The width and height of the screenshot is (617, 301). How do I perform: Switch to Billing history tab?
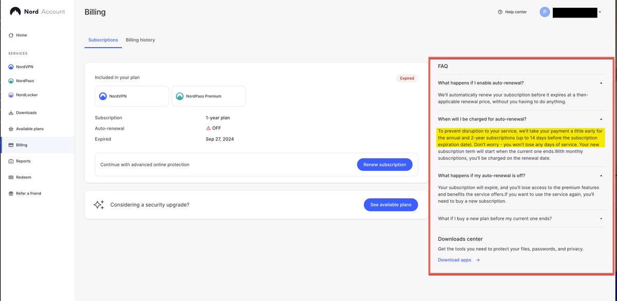(140, 40)
